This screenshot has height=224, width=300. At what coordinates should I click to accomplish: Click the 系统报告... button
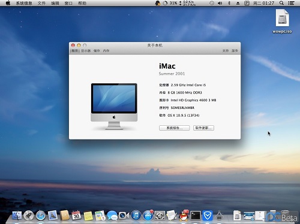pyautogui.click(x=175, y=128)
